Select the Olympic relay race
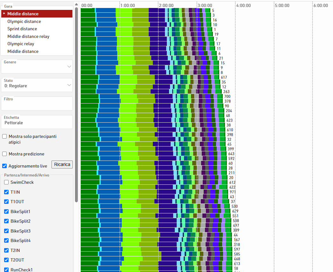 click(x=21, y=44)
